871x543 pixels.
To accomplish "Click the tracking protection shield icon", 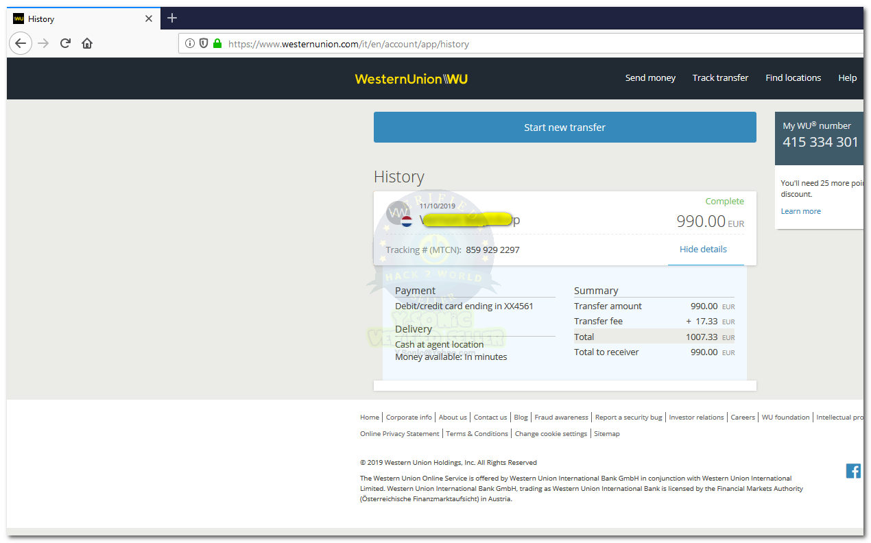I will 204,43.
